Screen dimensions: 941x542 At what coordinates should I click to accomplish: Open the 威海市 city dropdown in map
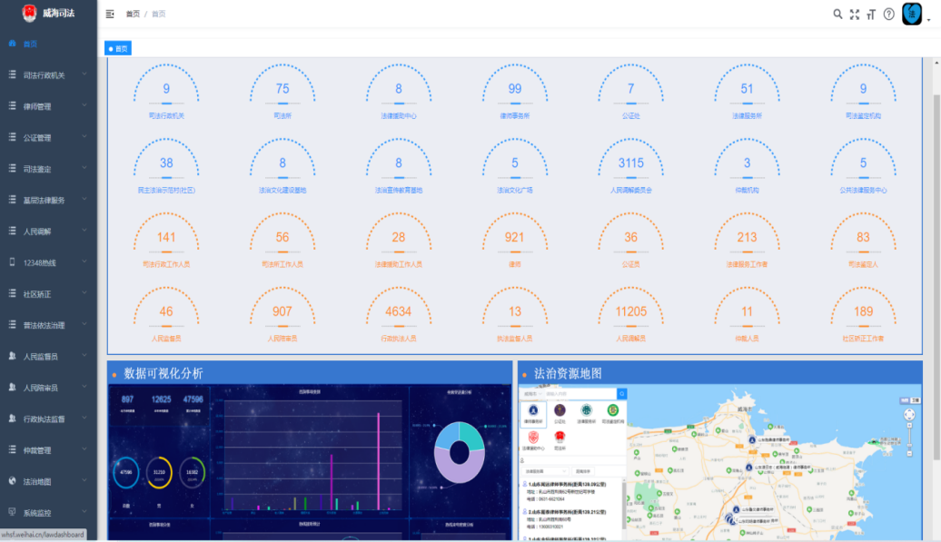(x=531, y=394)
